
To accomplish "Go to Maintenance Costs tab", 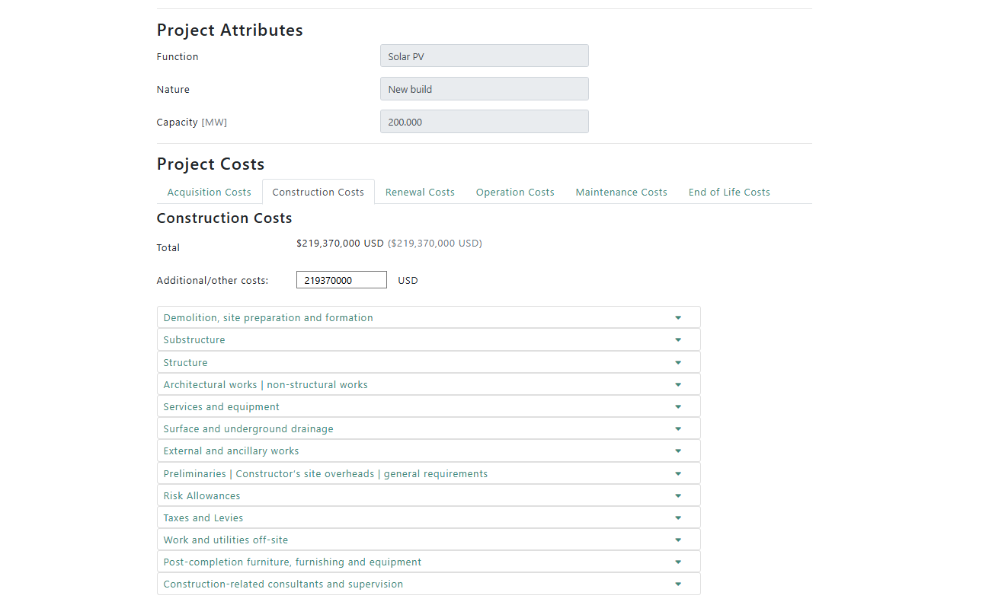I will pyautogui.click(x=621, y=193).
